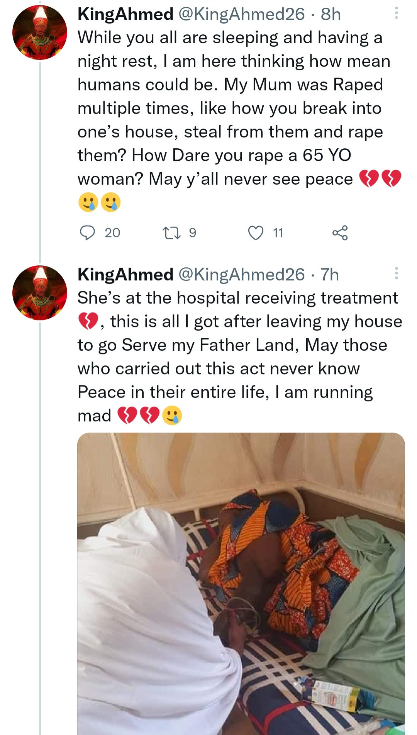Click KingAhmed display name on second tweet

point(125,275)
